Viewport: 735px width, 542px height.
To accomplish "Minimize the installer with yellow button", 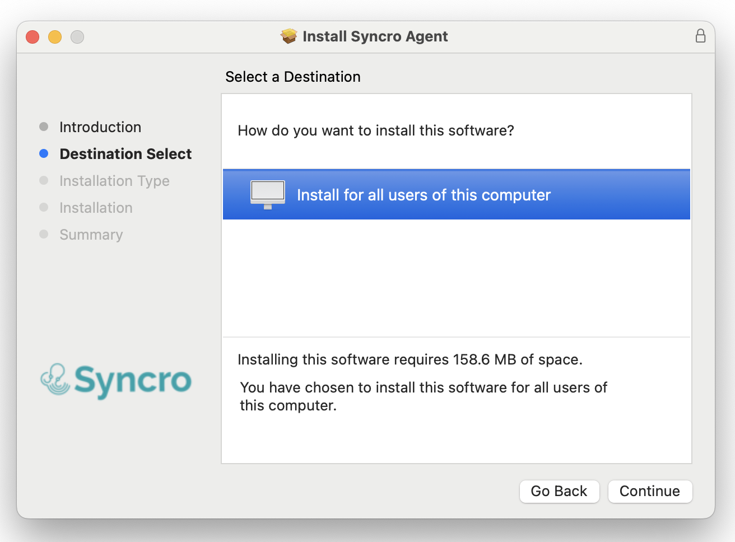I will [55, 37].
